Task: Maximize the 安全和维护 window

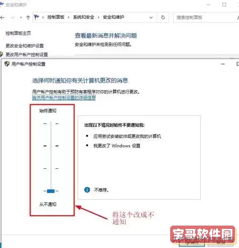Action: [224, 5]
